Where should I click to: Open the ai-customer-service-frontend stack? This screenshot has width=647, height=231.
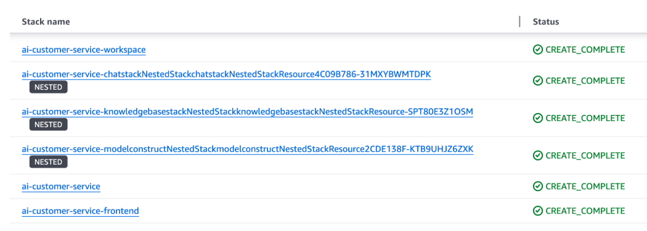coord(80,211)
